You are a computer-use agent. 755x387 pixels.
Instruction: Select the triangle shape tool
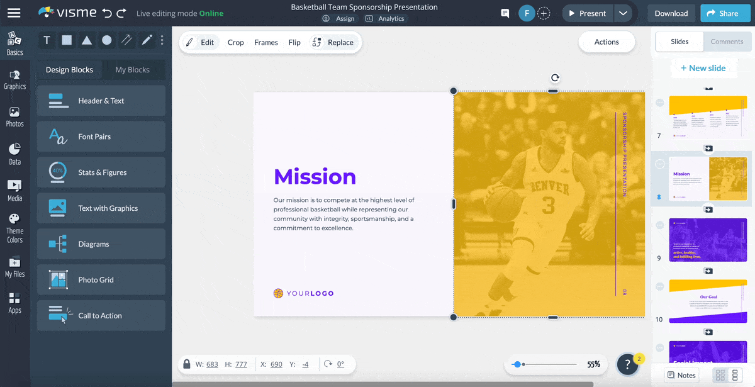[87, 40]
